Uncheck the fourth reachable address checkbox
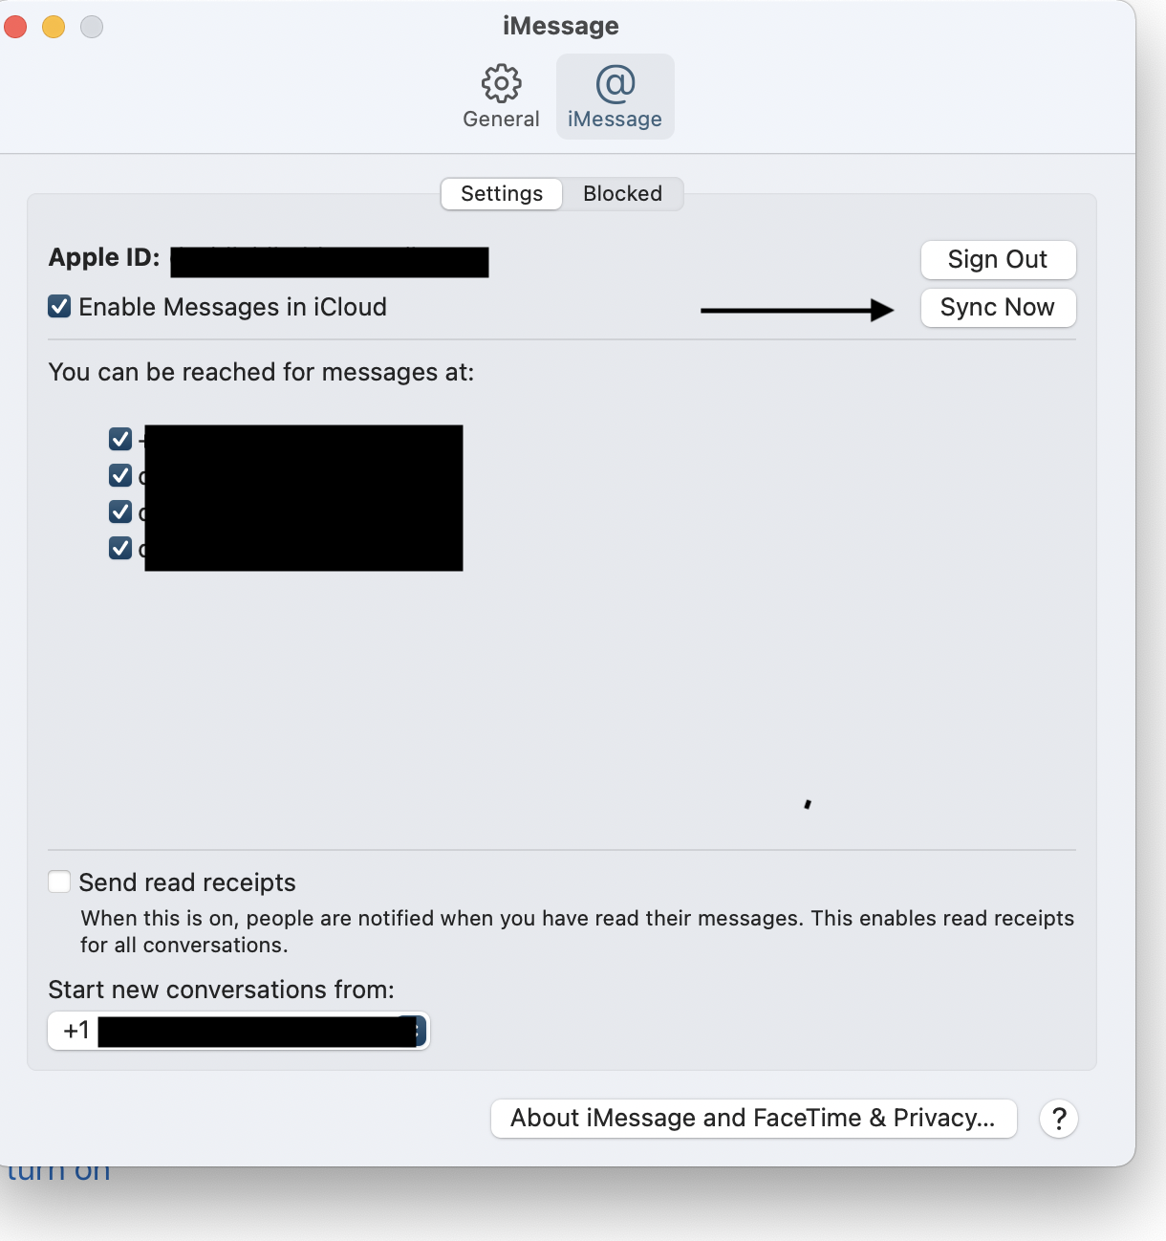Image resolution: width=1166 pixels, height=1241 pixels. point(120,548)
